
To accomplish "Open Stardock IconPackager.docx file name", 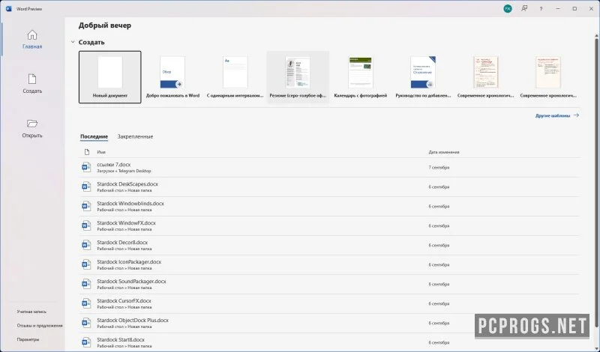I will pos(129,262).
